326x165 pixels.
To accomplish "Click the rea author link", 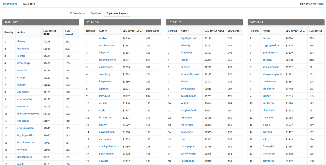I will [183, 139].
